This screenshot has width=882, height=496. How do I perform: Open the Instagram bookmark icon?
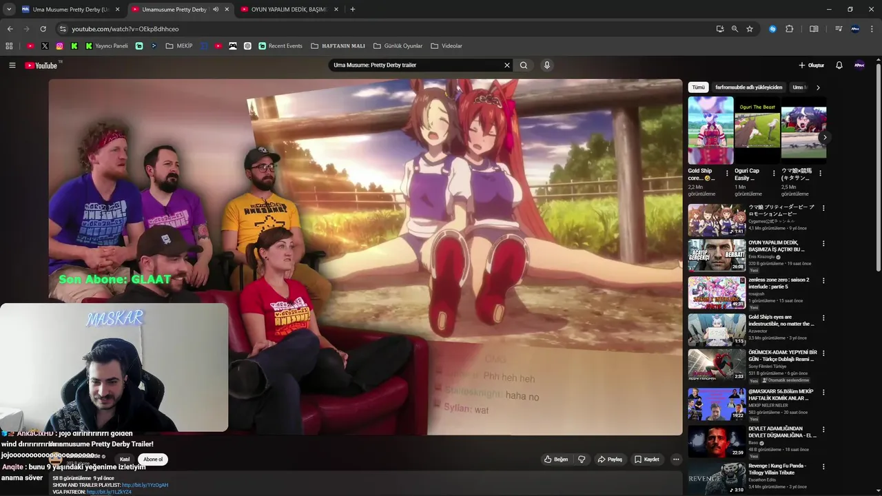[x=59, y=46]
